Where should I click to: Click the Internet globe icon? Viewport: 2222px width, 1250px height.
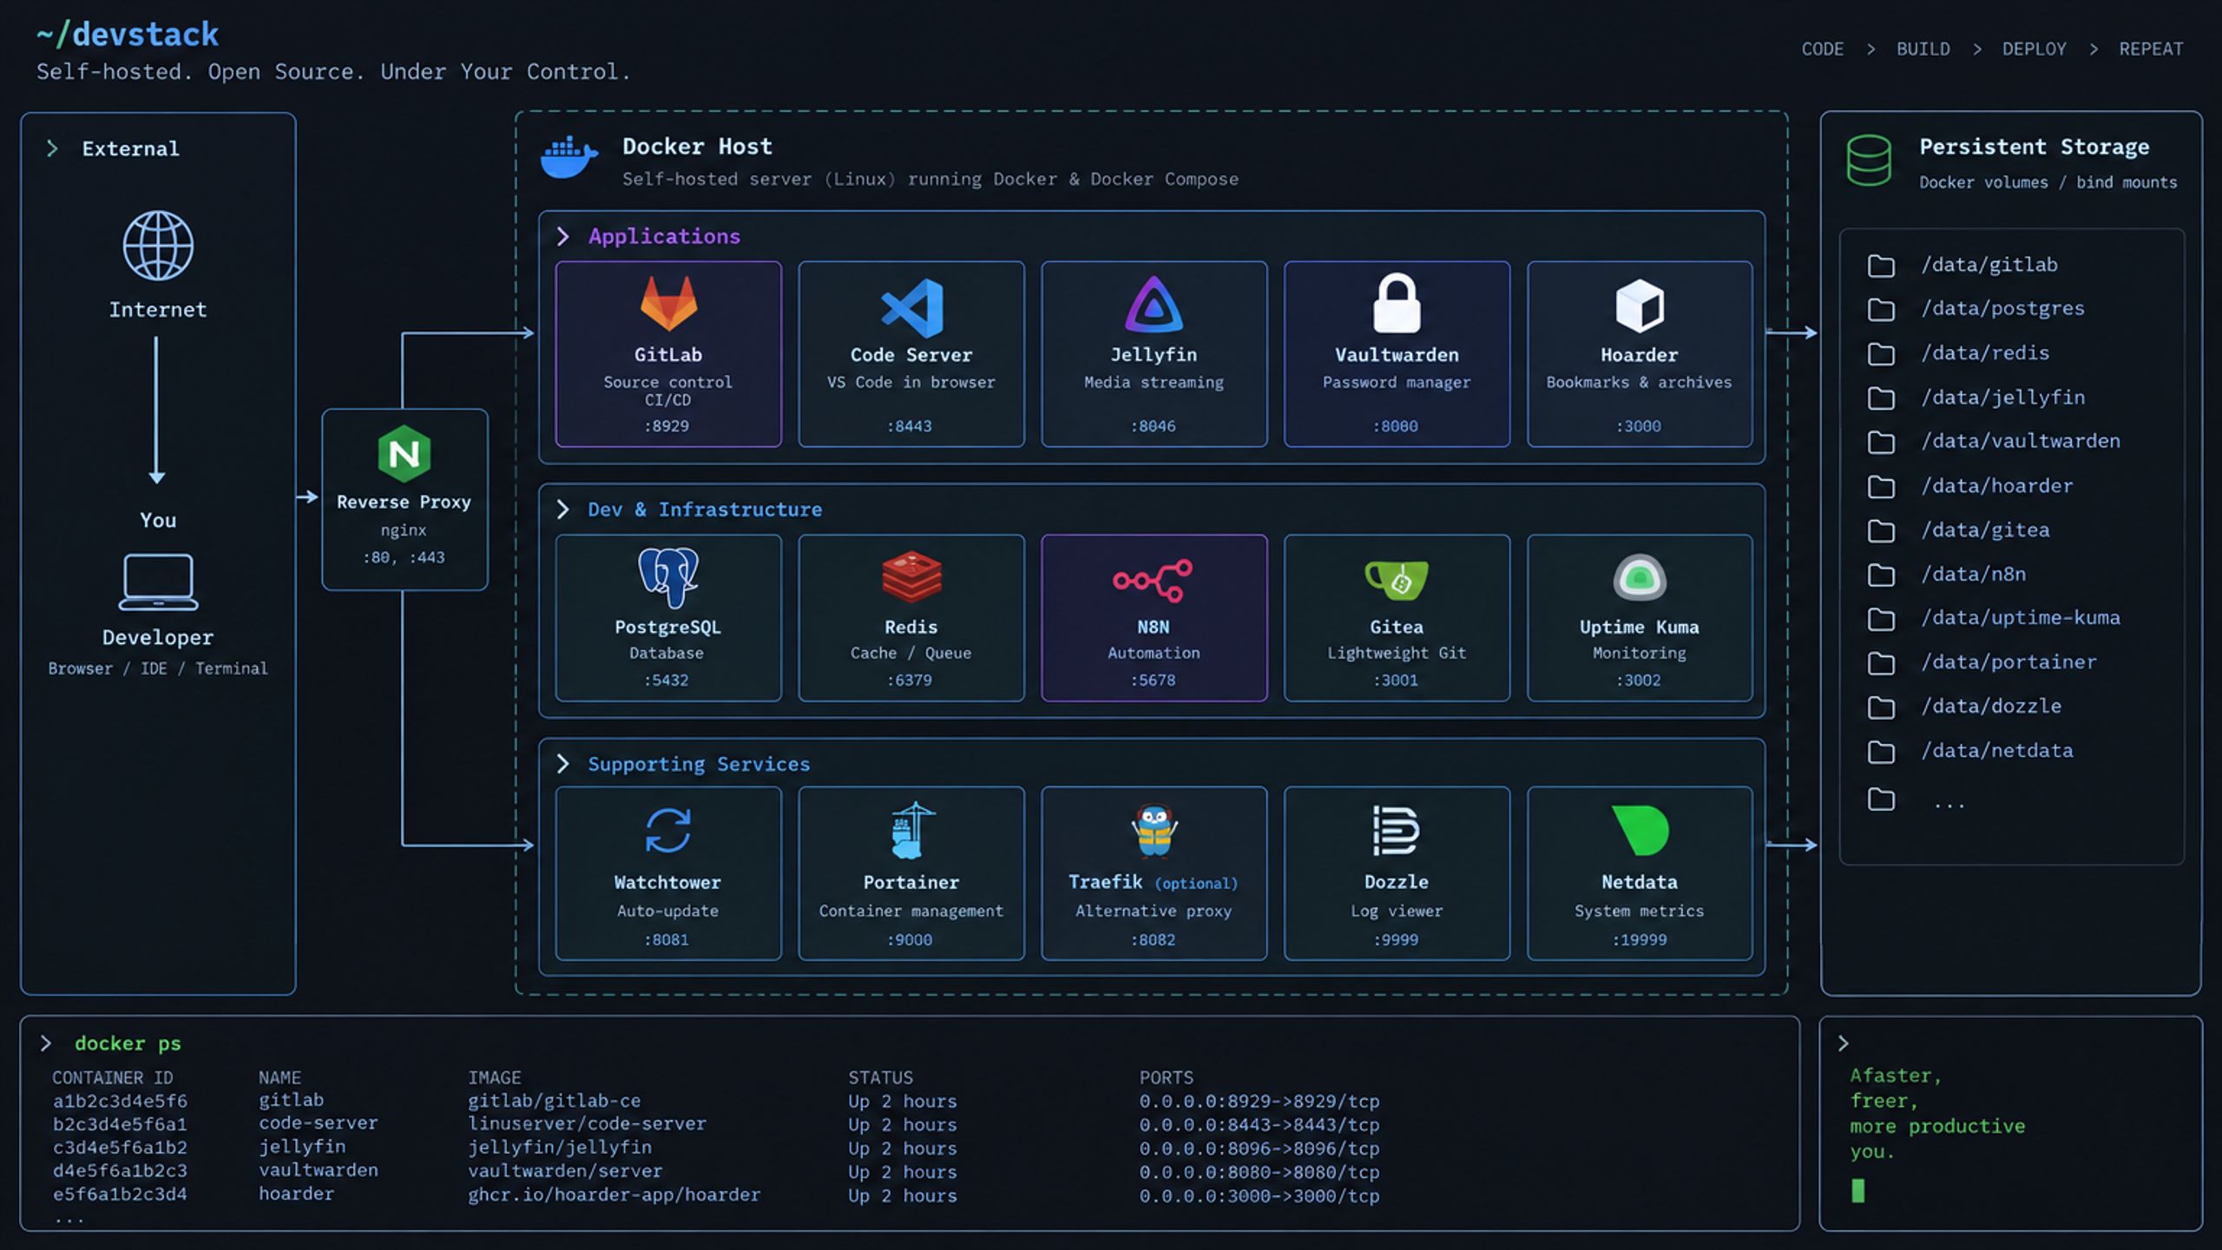[x=158, y=246]
